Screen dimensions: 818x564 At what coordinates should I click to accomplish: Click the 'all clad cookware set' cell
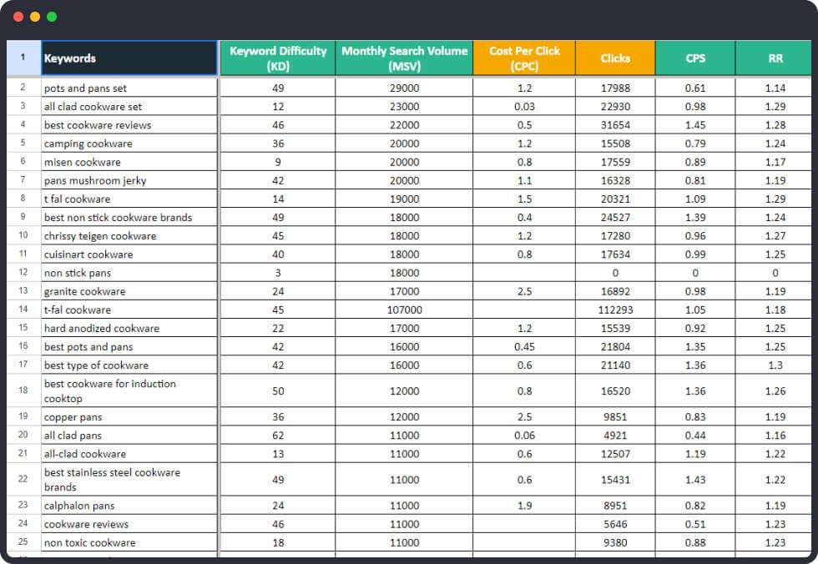coord(129,106)
